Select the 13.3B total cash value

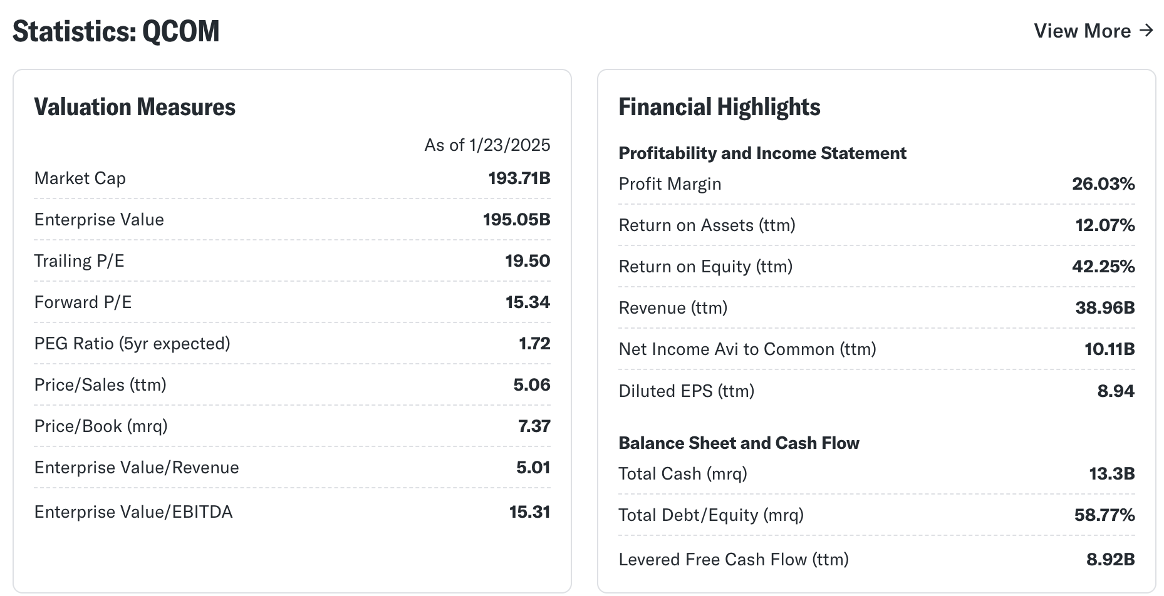click(1112, 474)
